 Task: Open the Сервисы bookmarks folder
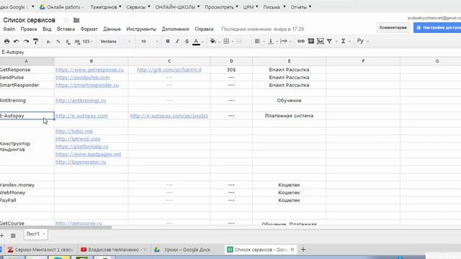[138, 6]
